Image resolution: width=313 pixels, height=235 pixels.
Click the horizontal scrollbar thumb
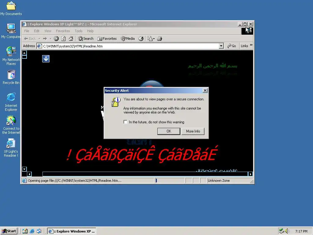pyautogui.click(x=145, y=174)
